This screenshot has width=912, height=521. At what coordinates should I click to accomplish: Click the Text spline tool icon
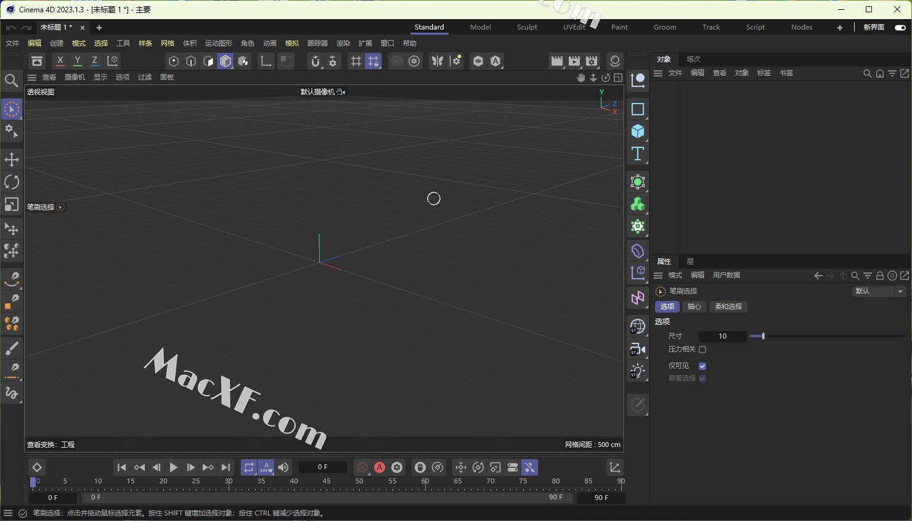638,154
